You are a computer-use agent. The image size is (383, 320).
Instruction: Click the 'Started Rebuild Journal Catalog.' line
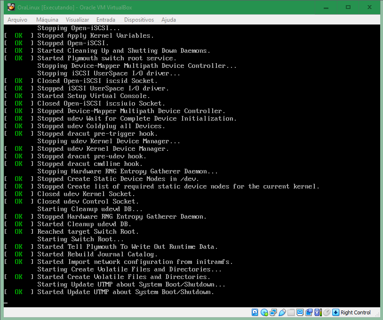97,254
